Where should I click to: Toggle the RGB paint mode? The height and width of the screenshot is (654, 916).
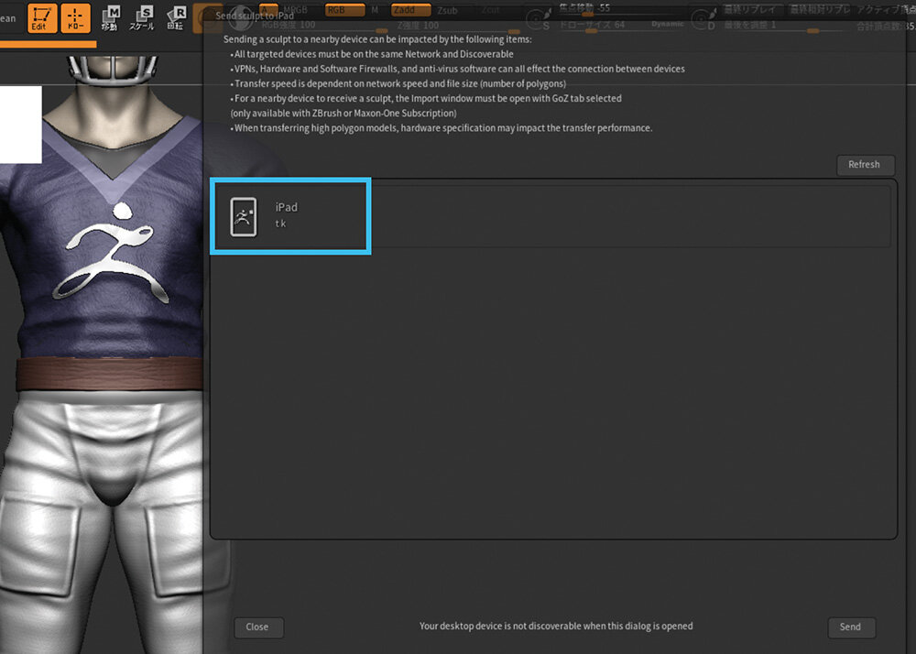point(344,10)
